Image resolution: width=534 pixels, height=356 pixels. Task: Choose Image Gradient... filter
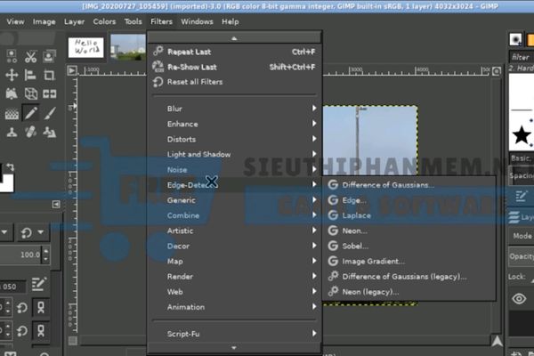click(409, 262)
